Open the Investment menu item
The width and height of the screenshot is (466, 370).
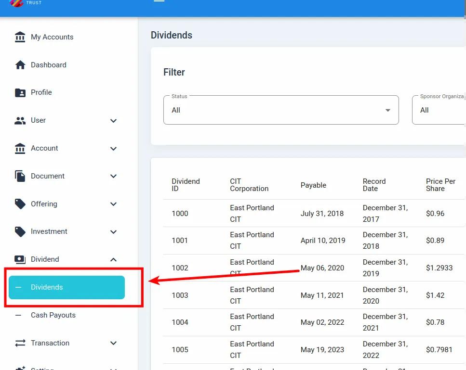coord(49,231)
